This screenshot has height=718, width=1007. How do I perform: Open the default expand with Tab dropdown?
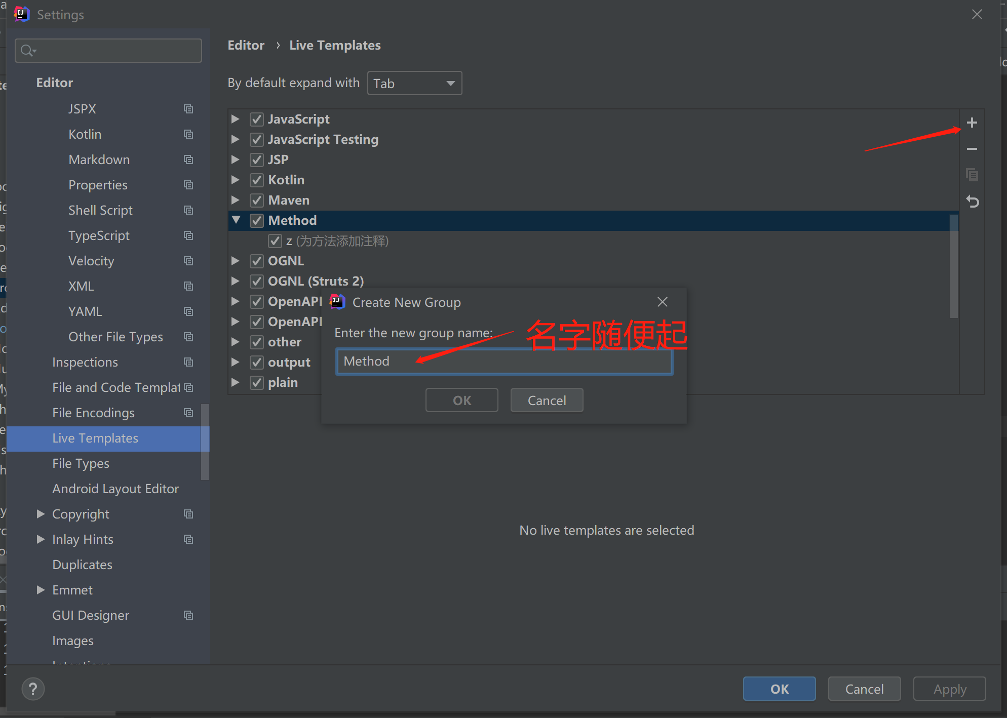pyautogui.click(x=414, y=83)
